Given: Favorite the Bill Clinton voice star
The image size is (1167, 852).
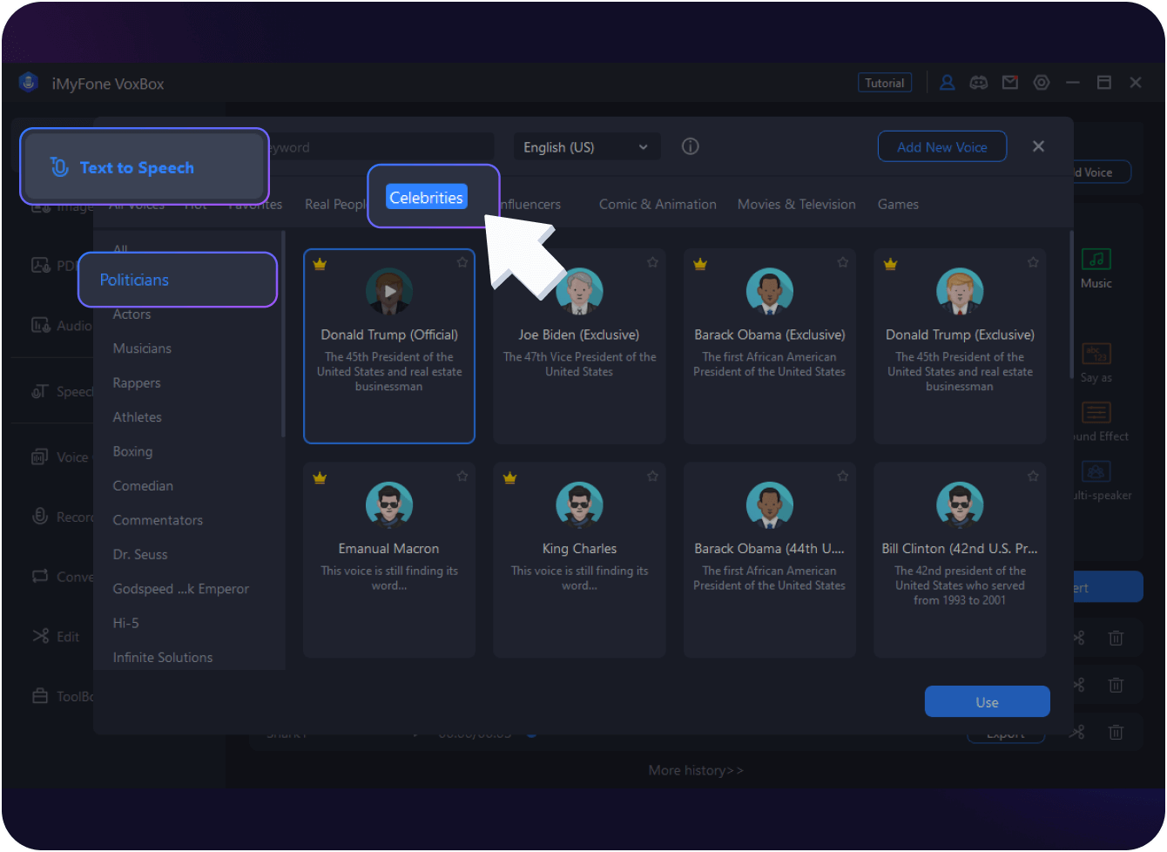Looking at the screenshot, I should point(1033,477).
